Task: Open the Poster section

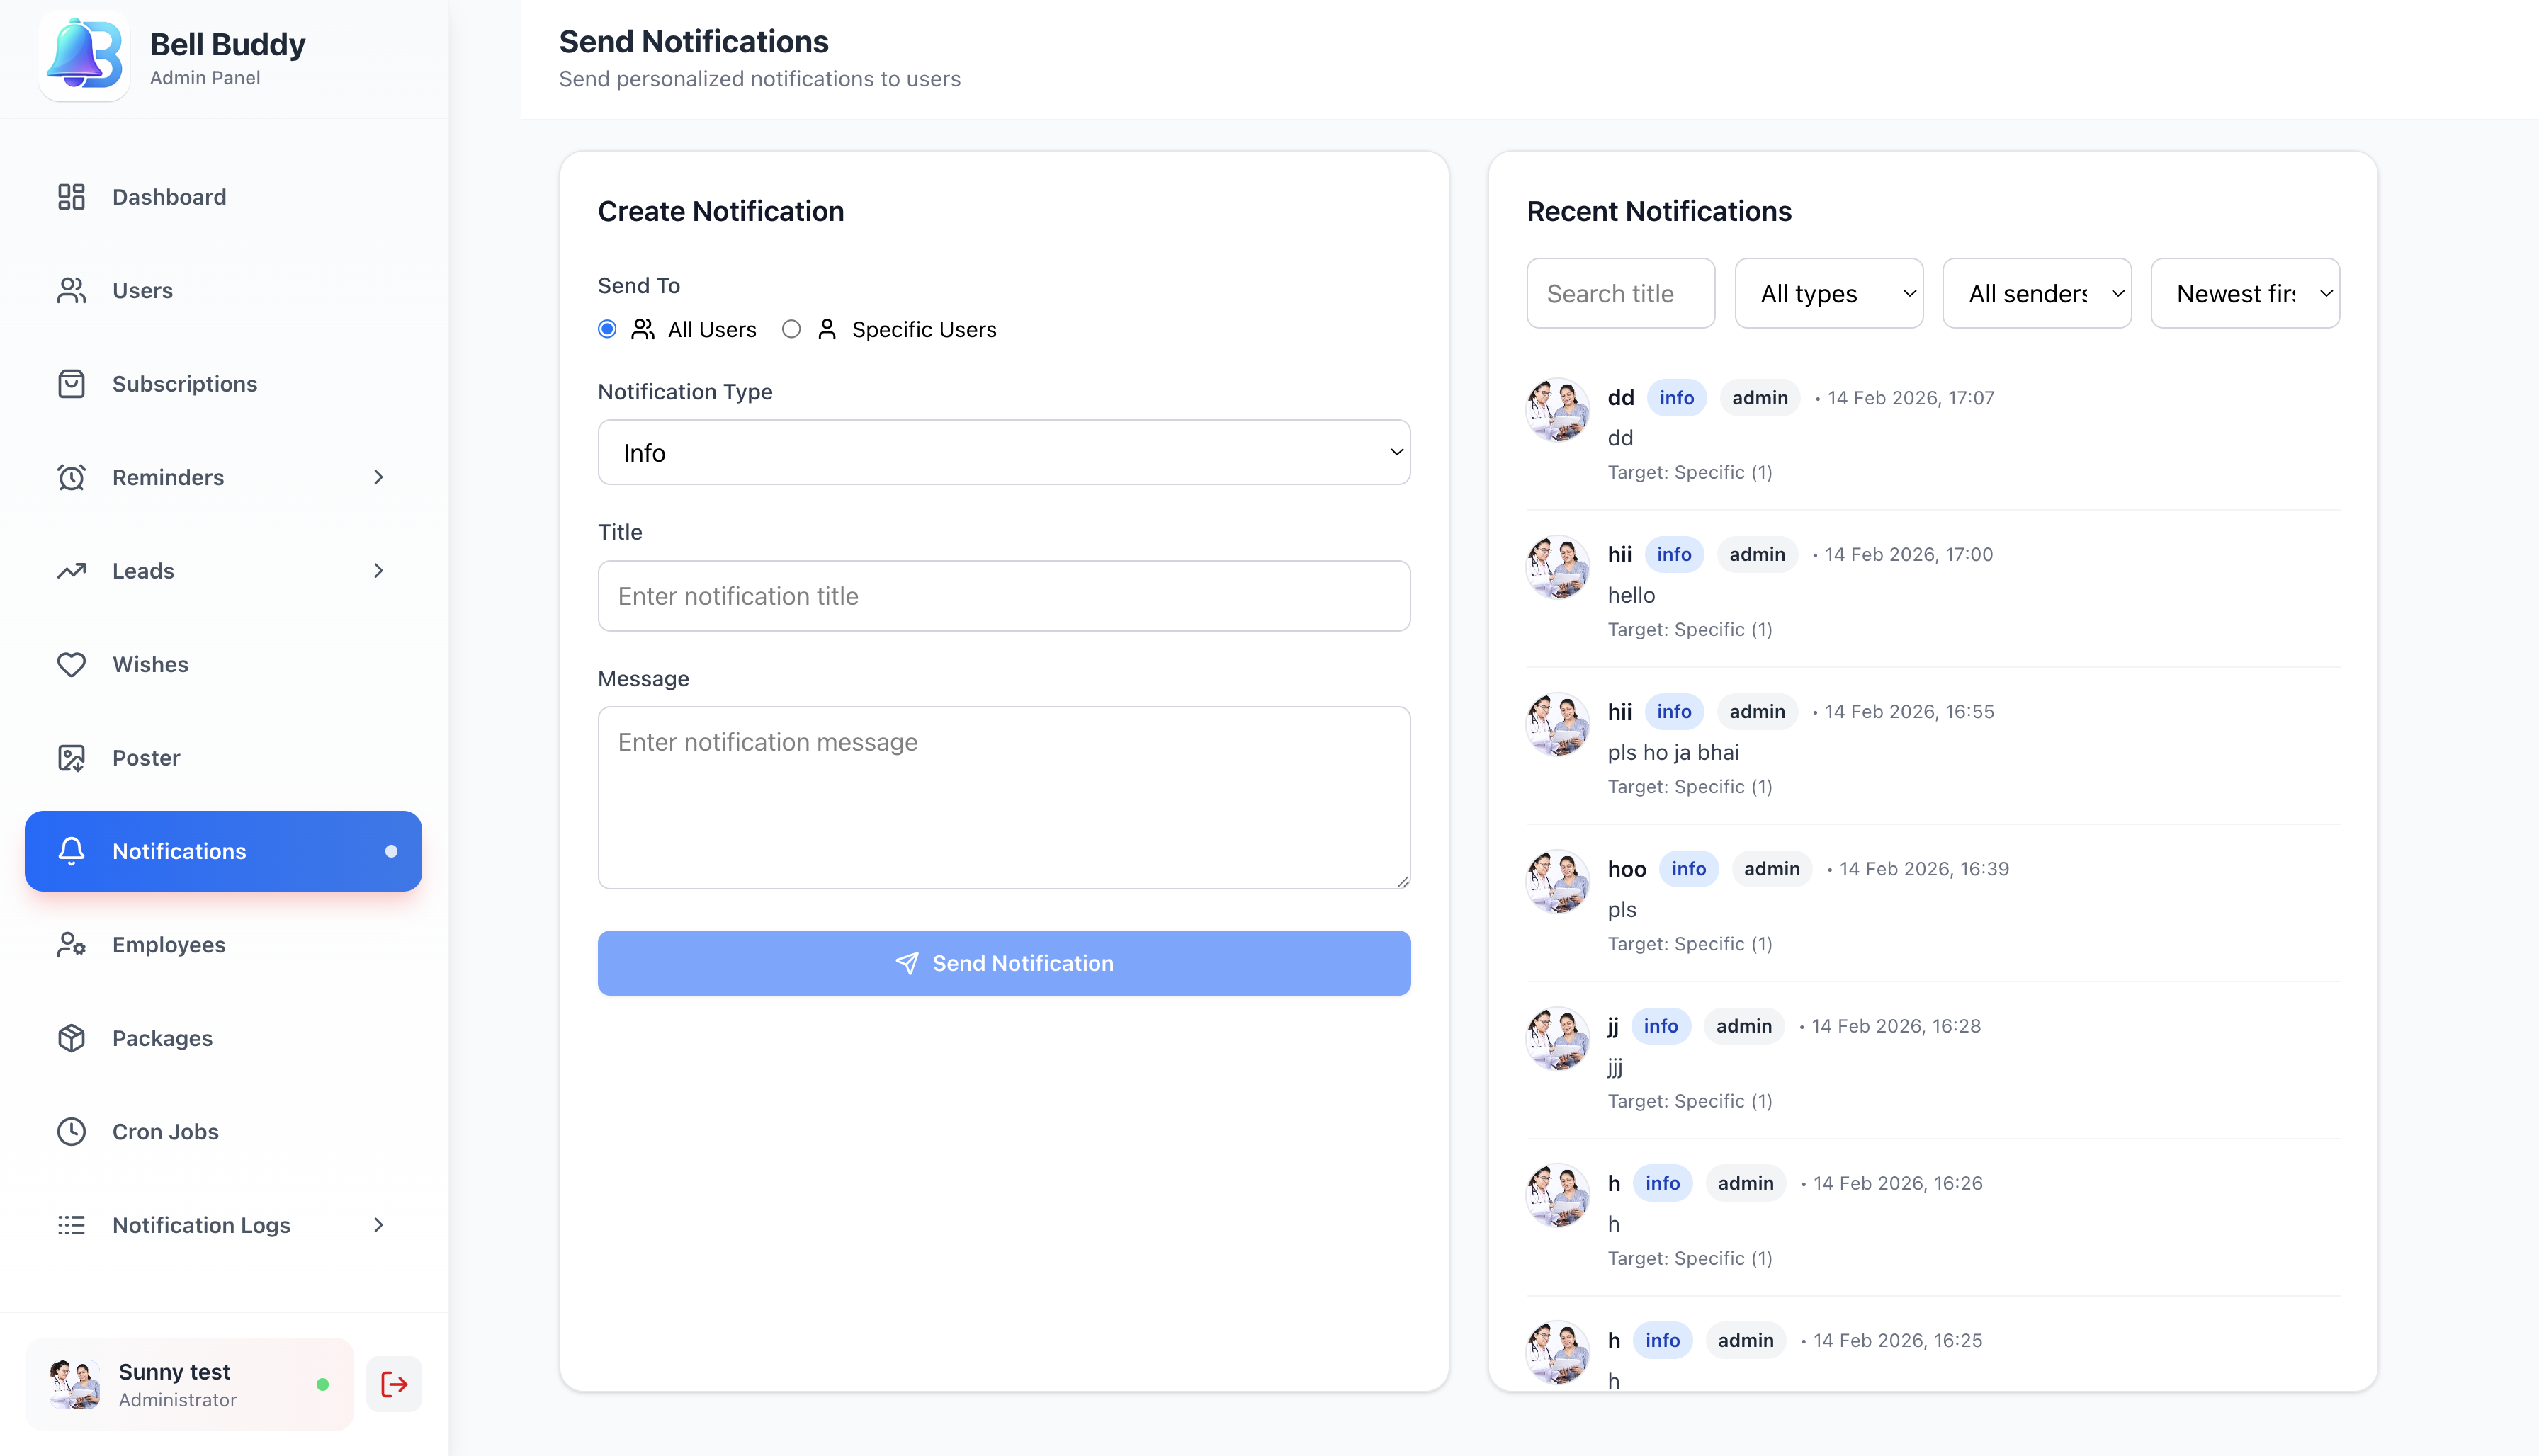Action: [146, 757]
